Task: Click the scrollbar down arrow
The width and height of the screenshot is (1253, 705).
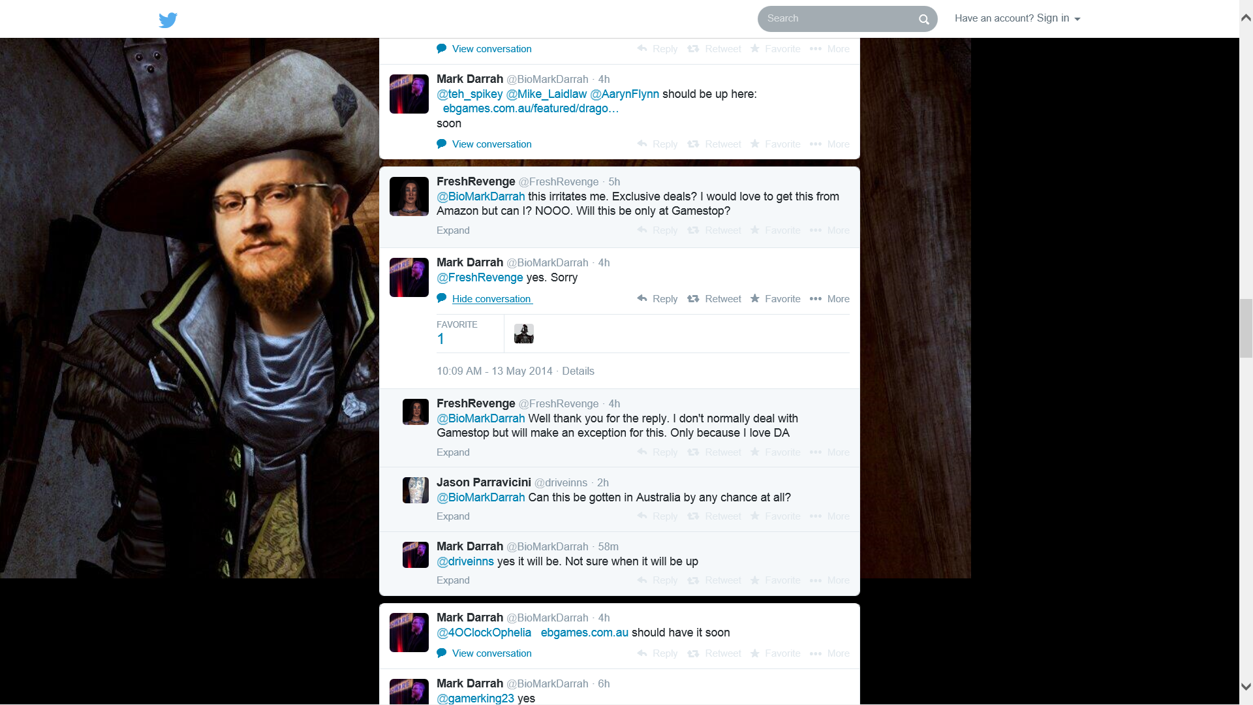Action: 1246,687
